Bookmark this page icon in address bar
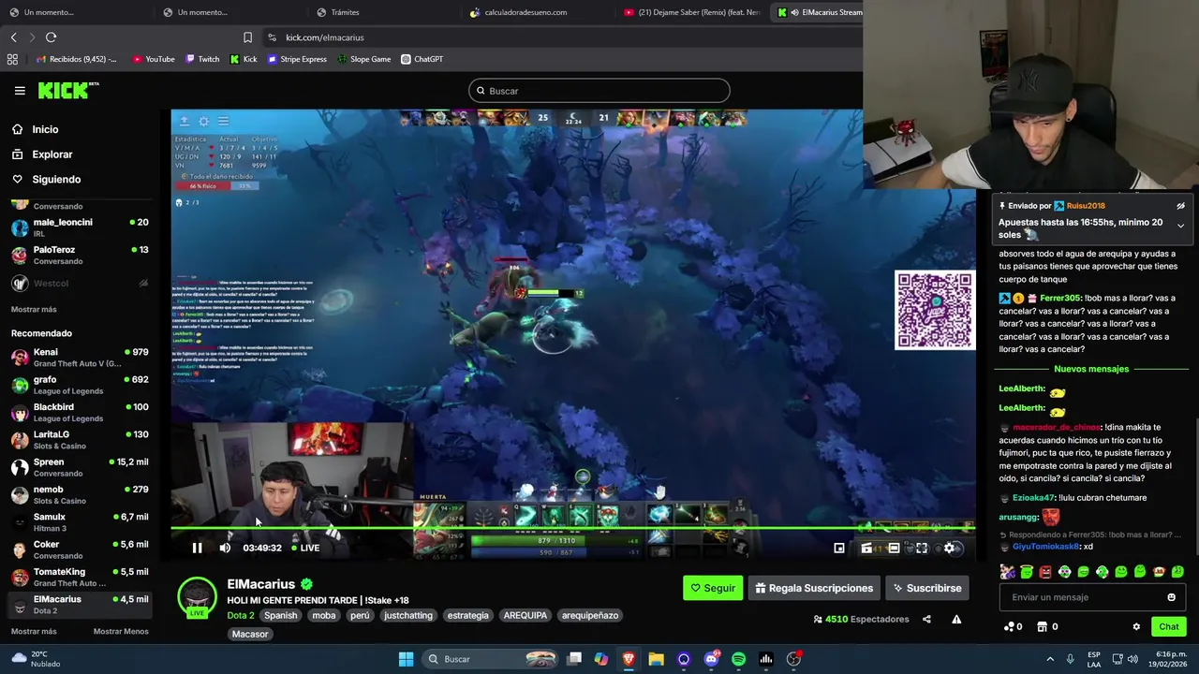1199x674 pixels. (x=247, y=37)
